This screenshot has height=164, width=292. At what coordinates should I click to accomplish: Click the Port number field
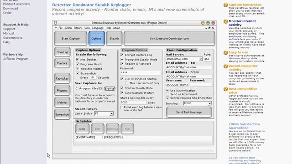pyautogui.click(x=207, y=59)
